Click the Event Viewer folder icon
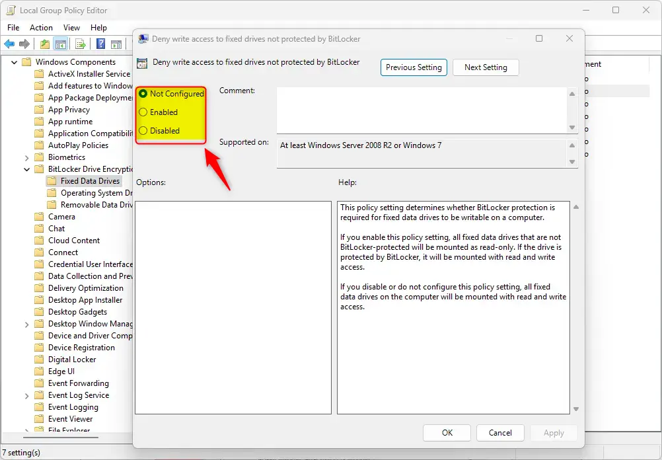The width and height of the screenshot is (662, 460). click(x=39, y=419)
